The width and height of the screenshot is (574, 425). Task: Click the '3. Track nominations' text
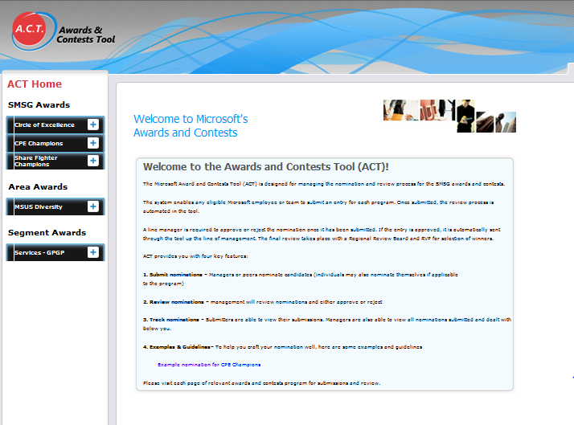tap(171, 320)
